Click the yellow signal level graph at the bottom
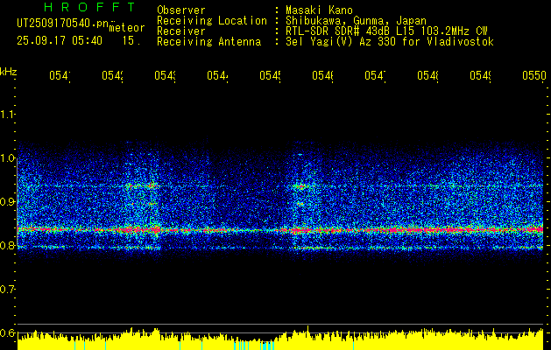551x350 pixels. tap(280, 339)
